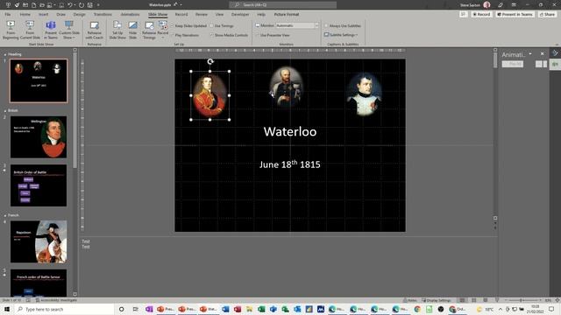Click Notes button in status bar

click(x=410, y=300)
